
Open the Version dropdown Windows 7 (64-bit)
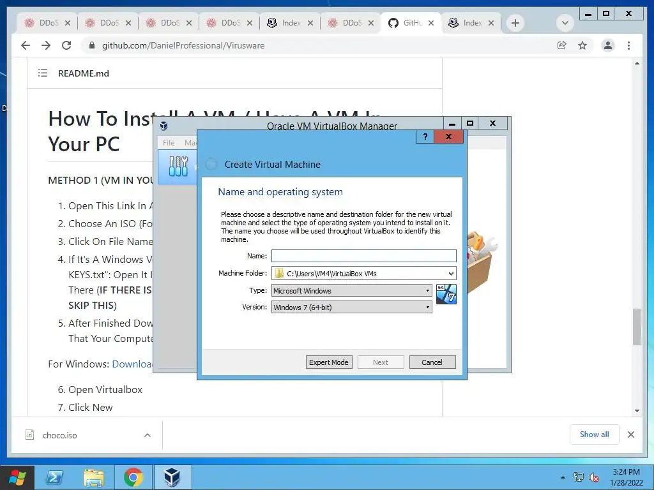click(352, 307)
